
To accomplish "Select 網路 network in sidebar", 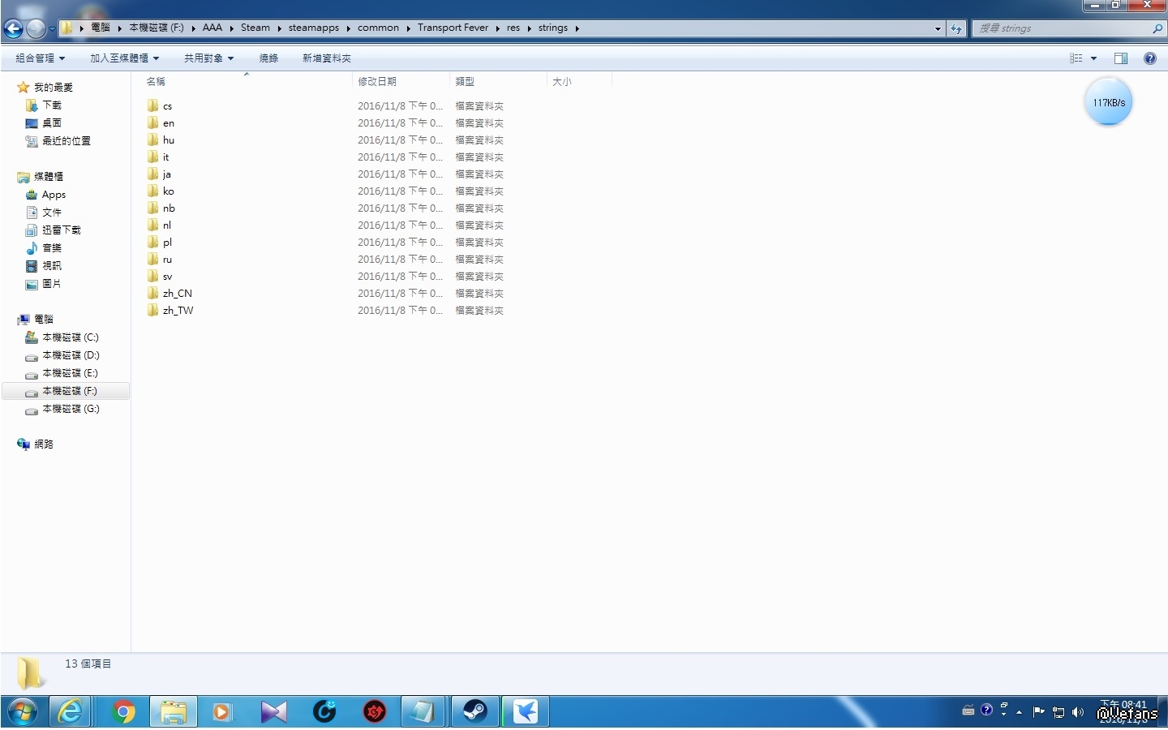I will click(x=43, y=444).
